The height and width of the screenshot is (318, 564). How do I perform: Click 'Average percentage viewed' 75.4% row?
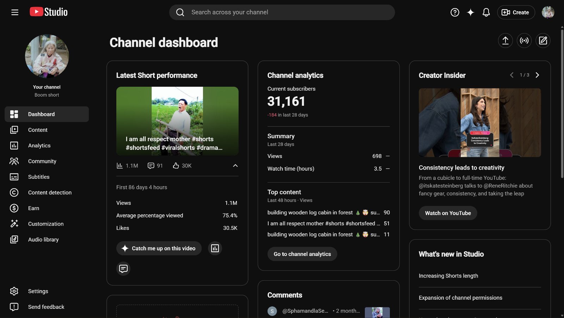(177, 215)
